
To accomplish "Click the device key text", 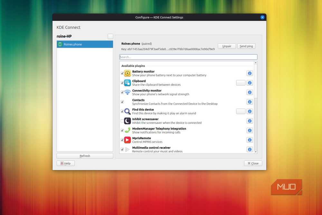I will [x=168, y=49].
